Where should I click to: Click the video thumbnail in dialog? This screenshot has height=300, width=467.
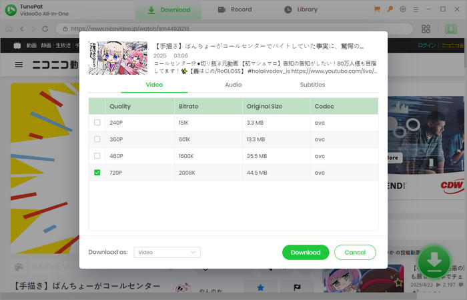pyautogui.click(x=118, y=58)
